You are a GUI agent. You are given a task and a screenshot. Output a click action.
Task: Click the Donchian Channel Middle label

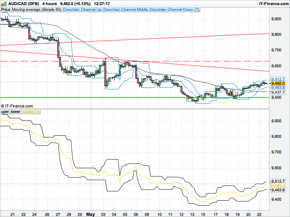[x=125, y=10]
